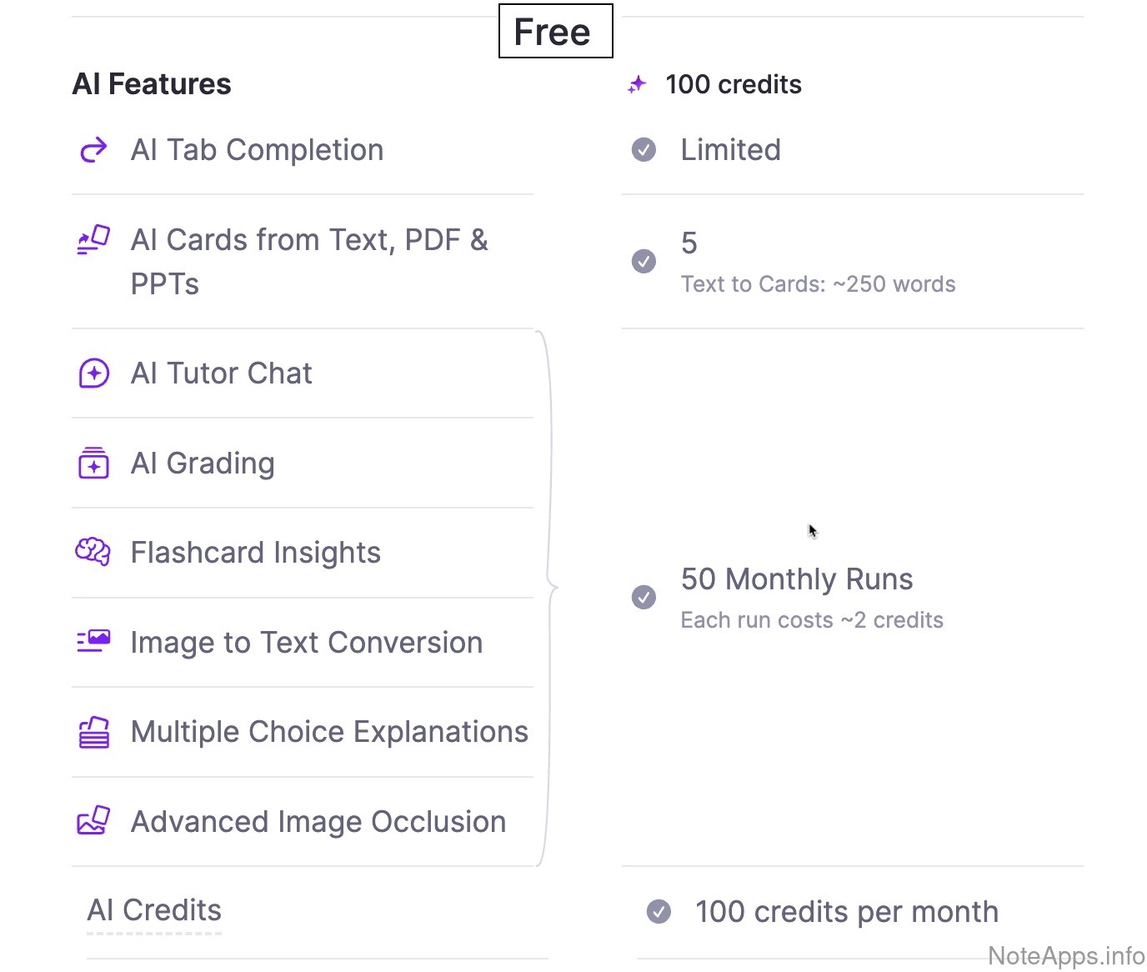Click the Multiple Choice Explanations icon
The height and width of the screenshot is (972, 1147).
coord(93,733)
